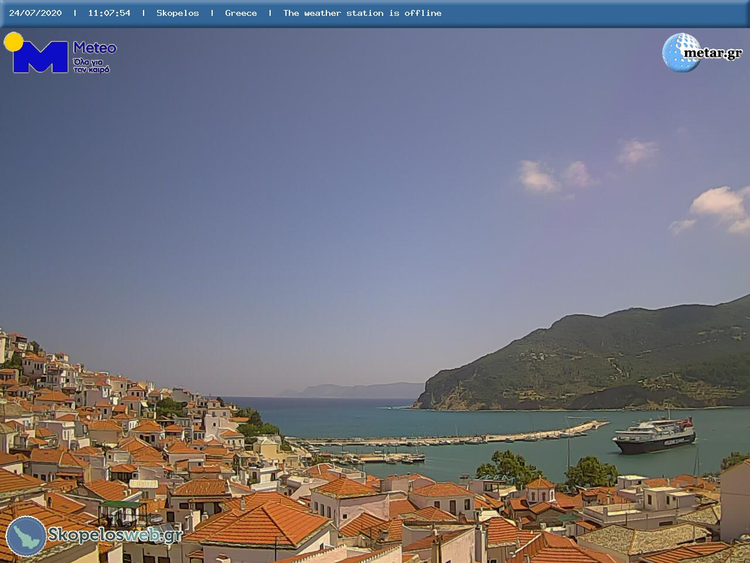Viewport: 750px width, 563px height.
Task: Click the blue Meteo 'M' logo
Action: click(40, 57)
